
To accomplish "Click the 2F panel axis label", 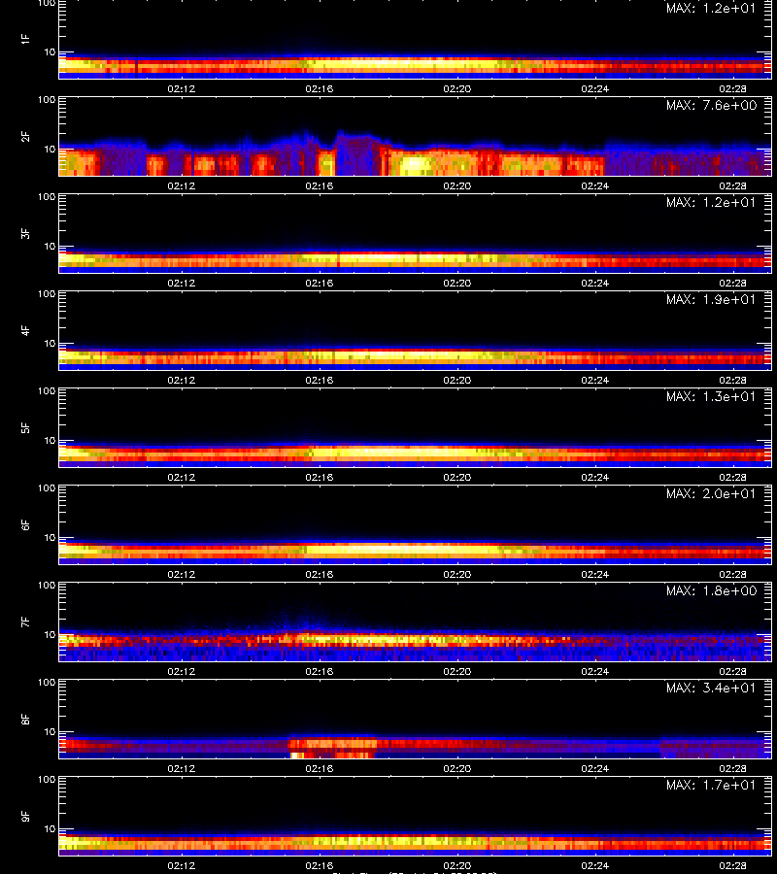I will pyautogui.click(x=25, y=136).
